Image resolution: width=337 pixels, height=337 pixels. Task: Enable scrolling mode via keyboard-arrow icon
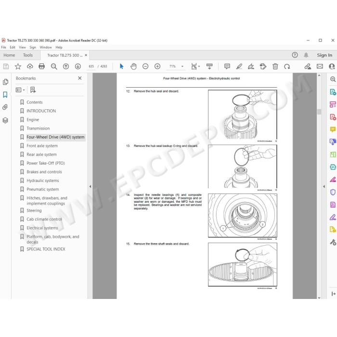(209, 66)
